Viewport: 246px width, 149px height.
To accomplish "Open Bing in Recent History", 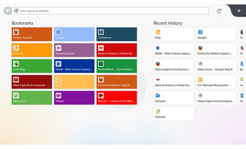I will click(x=174, y=34).
